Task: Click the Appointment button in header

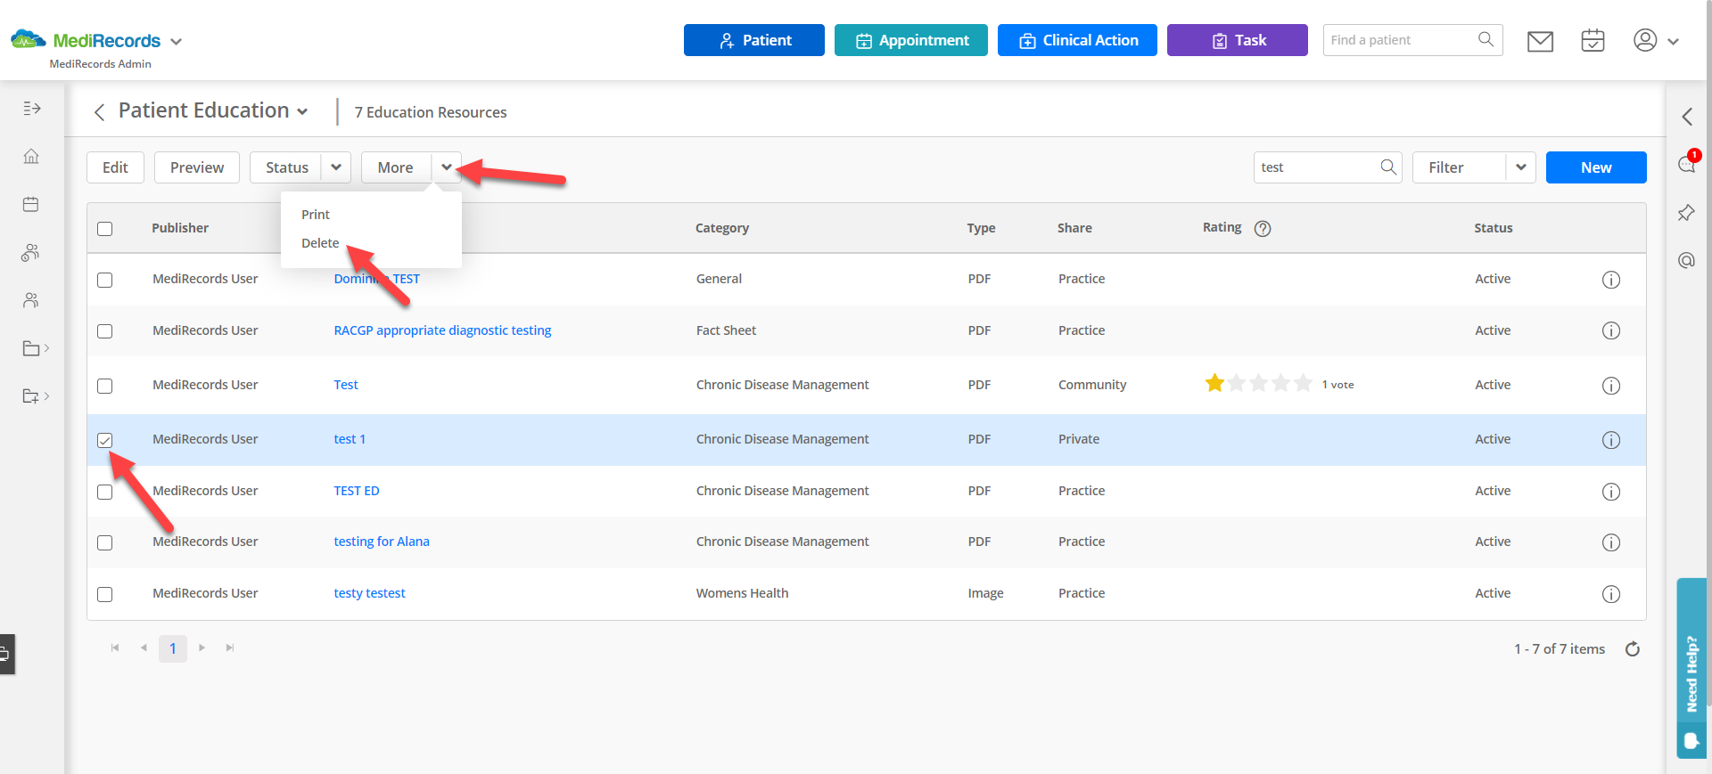Action: point(911,40)
